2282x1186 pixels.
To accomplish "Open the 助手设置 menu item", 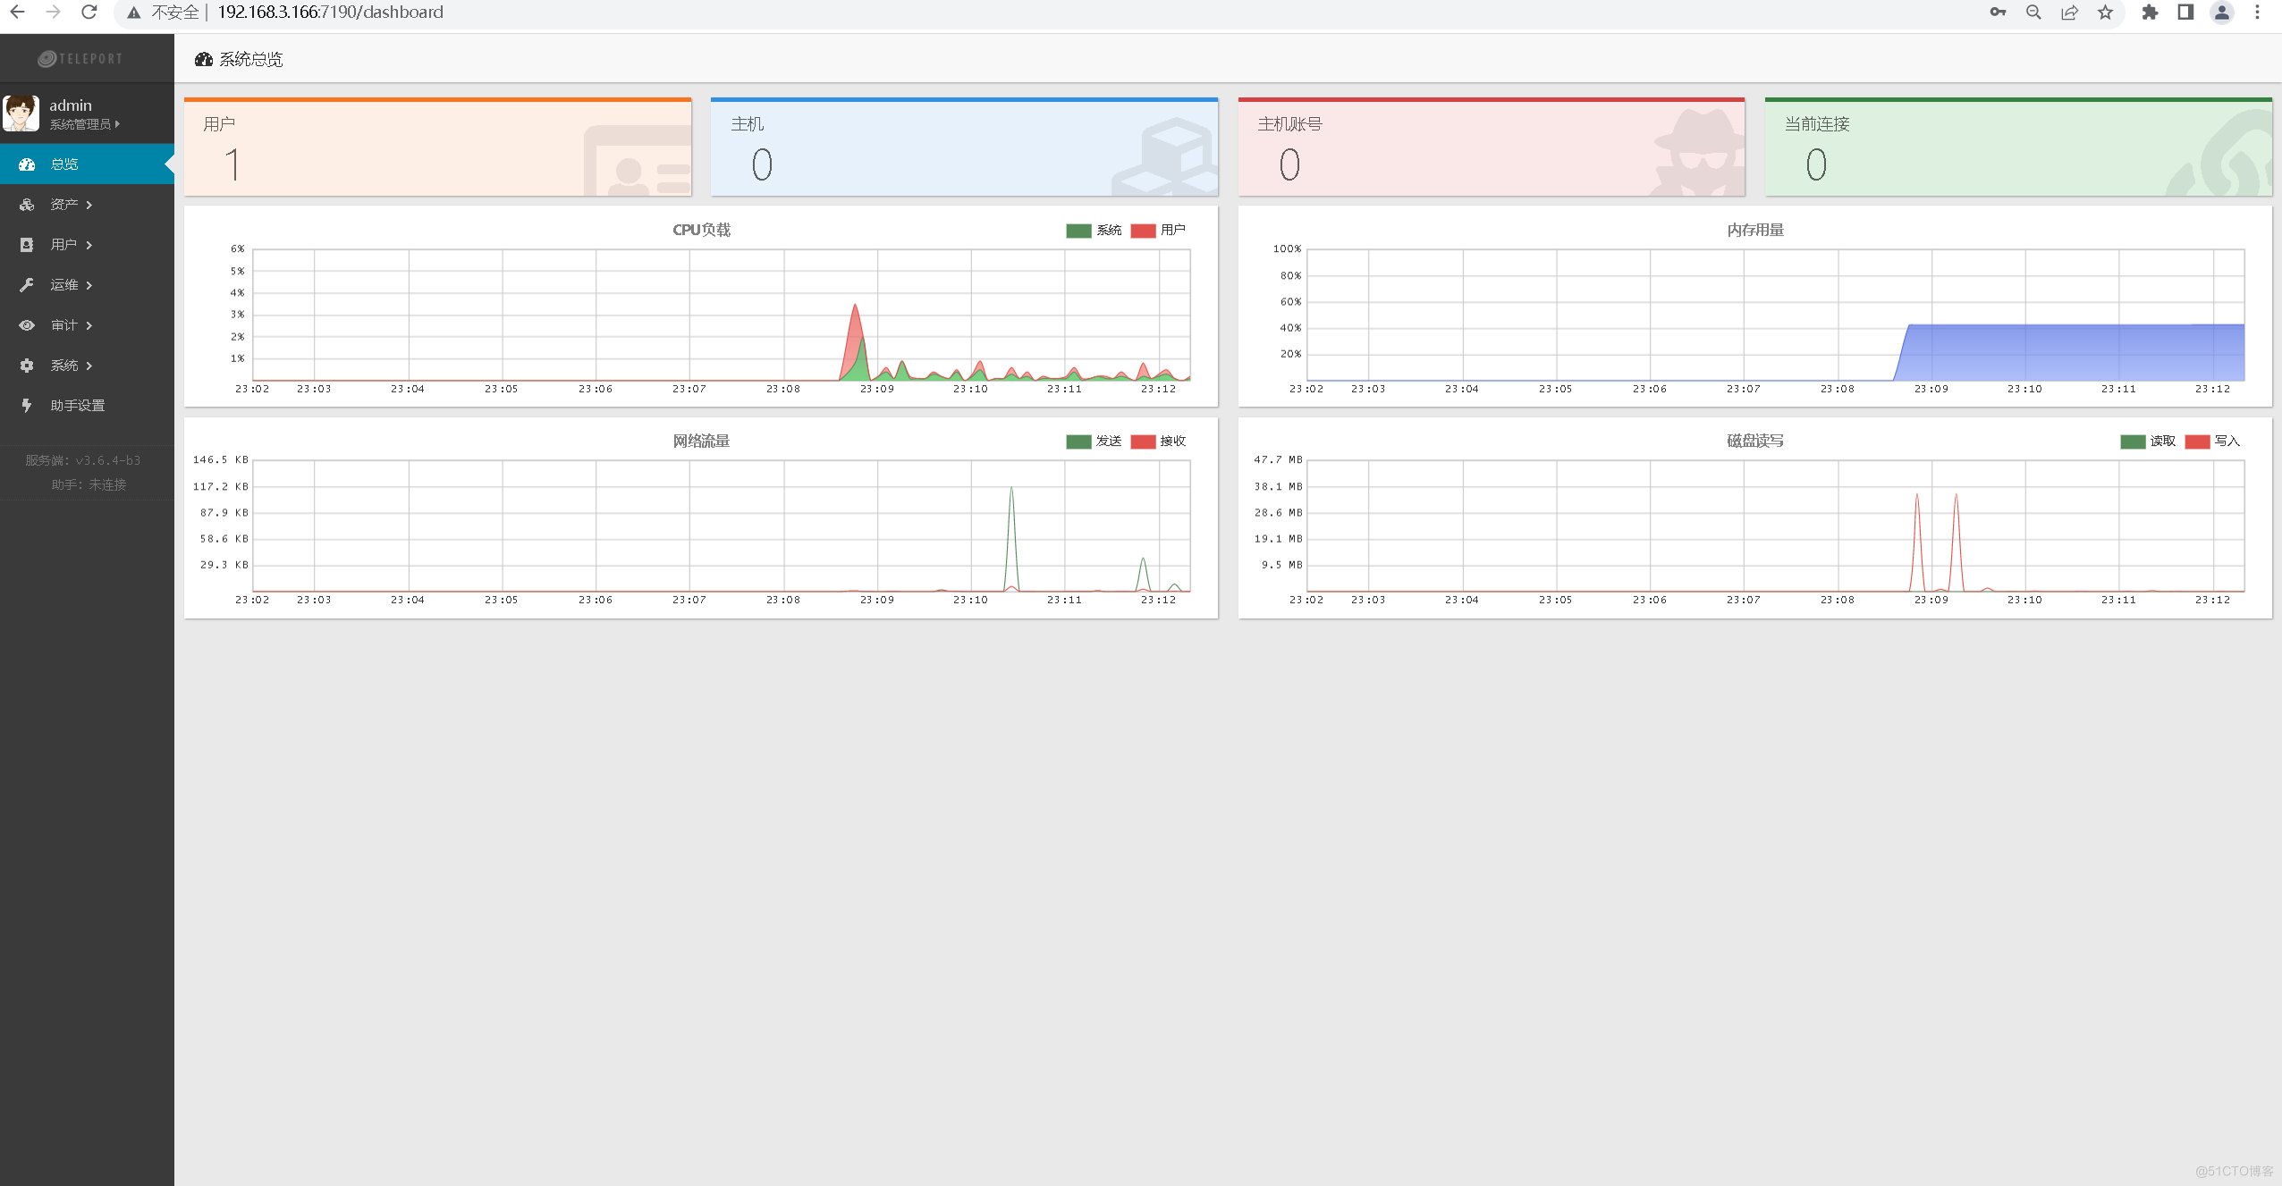I will 87,406.
